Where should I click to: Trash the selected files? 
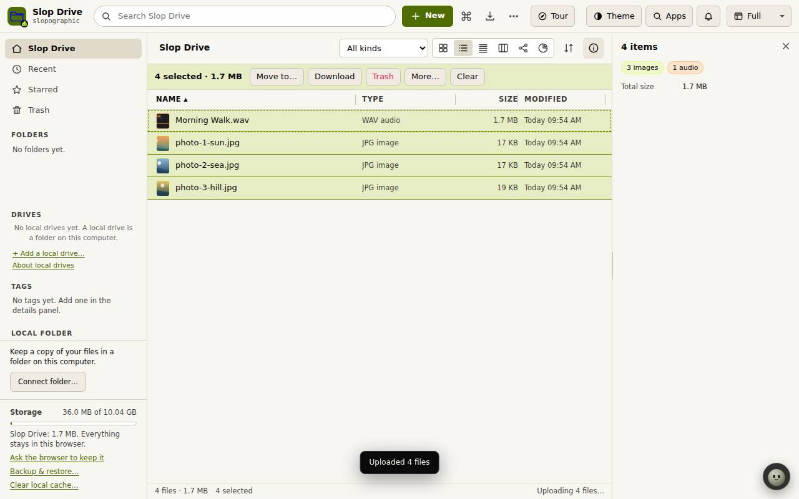coord(383,77)
